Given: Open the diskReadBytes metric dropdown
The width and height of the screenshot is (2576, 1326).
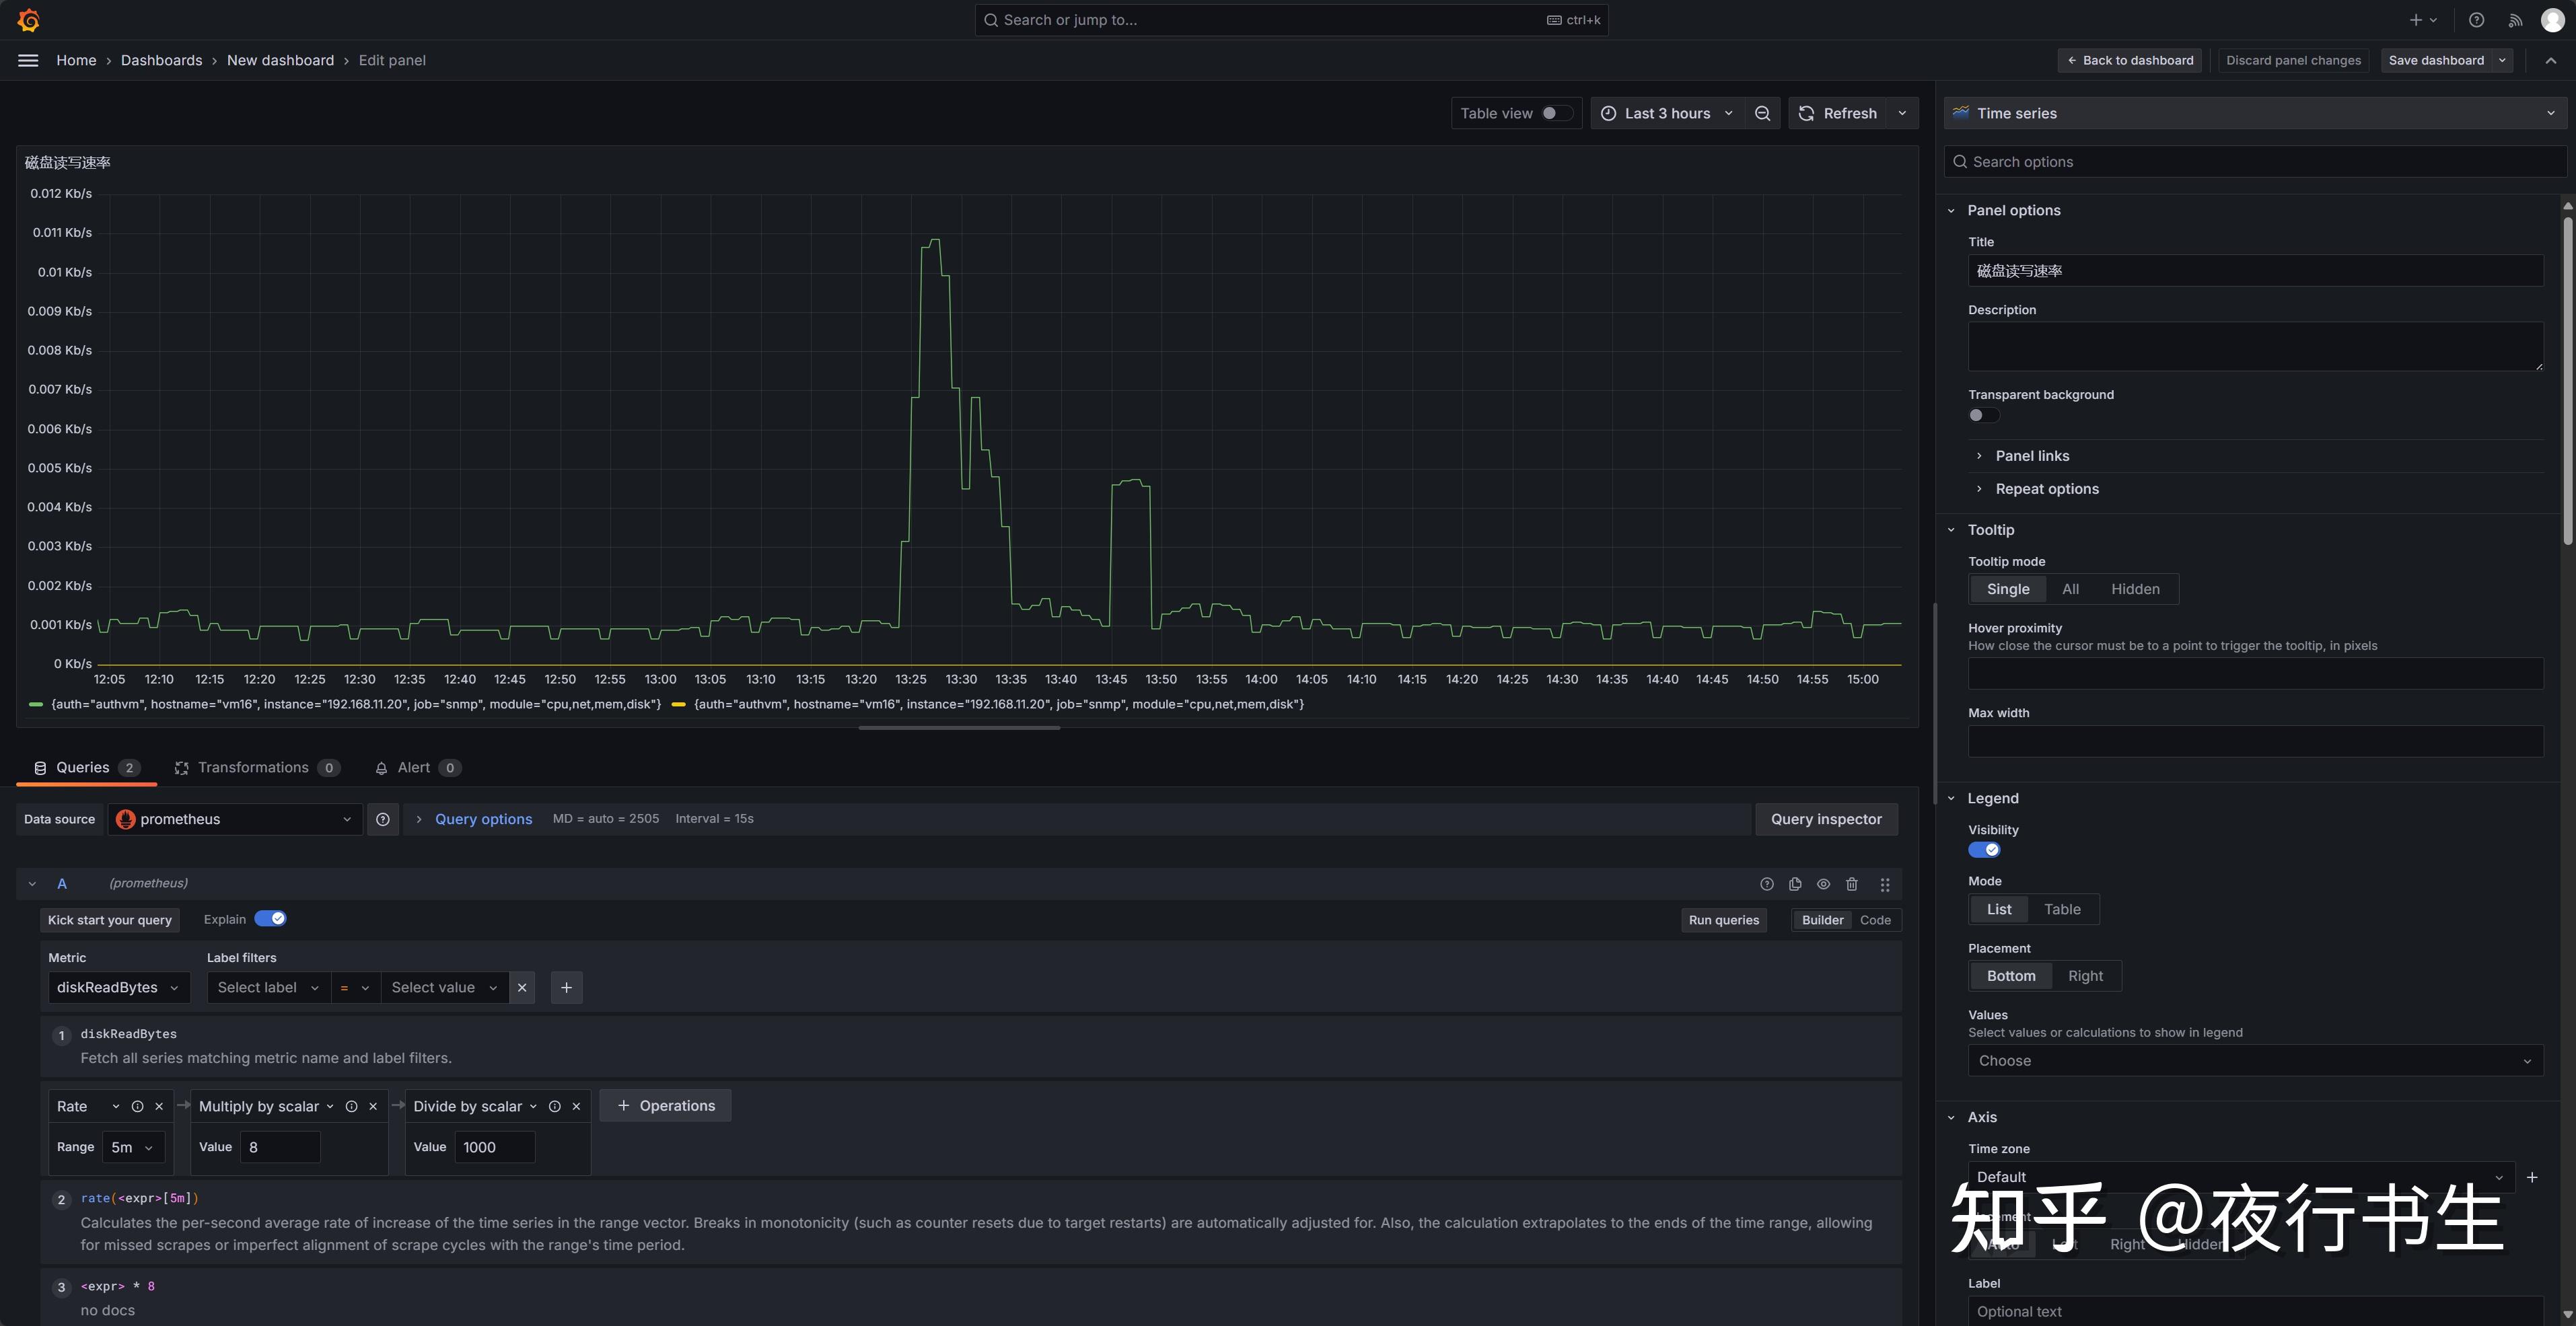Looking at the screenshot, I should [118, 988].
